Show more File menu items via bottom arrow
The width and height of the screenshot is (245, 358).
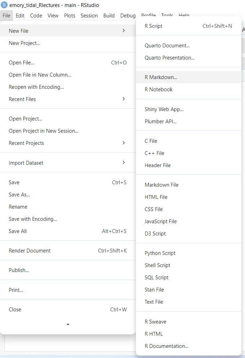[68, 325]
